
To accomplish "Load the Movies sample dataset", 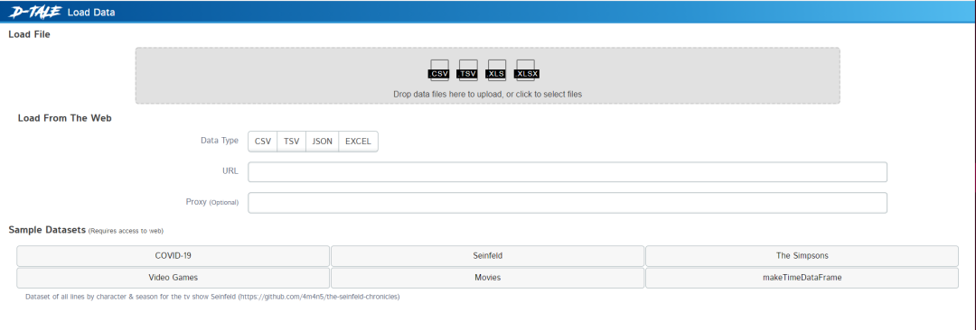I will [x=487, y=278].
